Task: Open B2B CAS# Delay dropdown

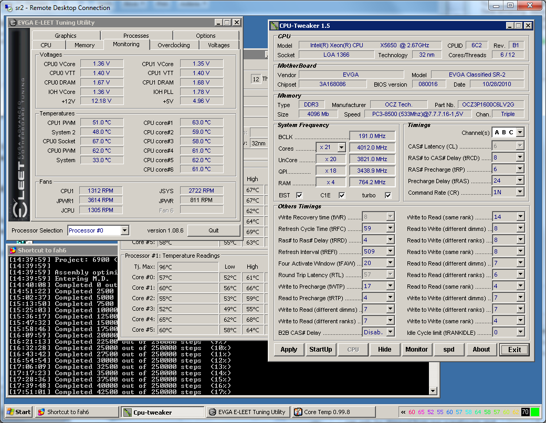Action: (x=391, y=333)
